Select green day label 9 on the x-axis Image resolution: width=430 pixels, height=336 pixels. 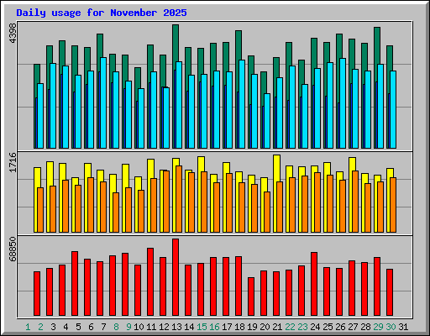pos(128,327)
